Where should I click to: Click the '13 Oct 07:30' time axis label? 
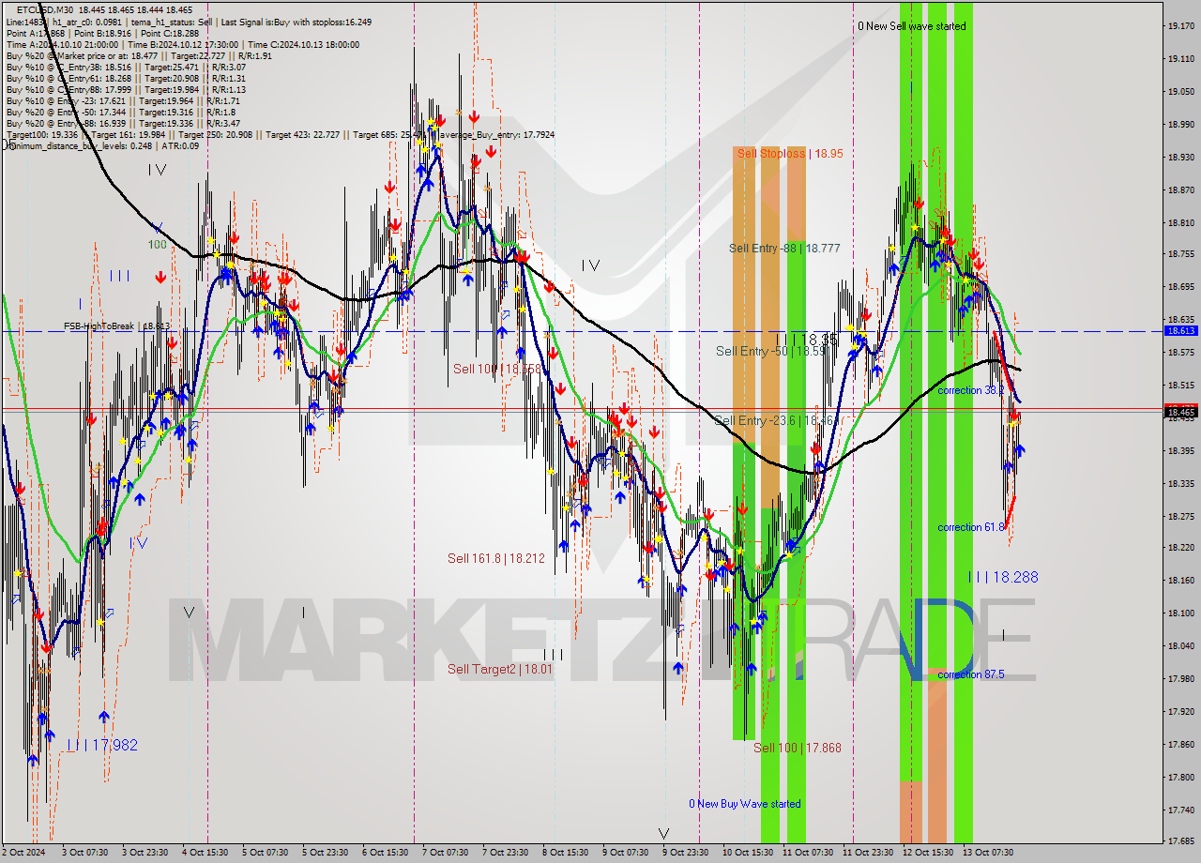click(988, 853)
